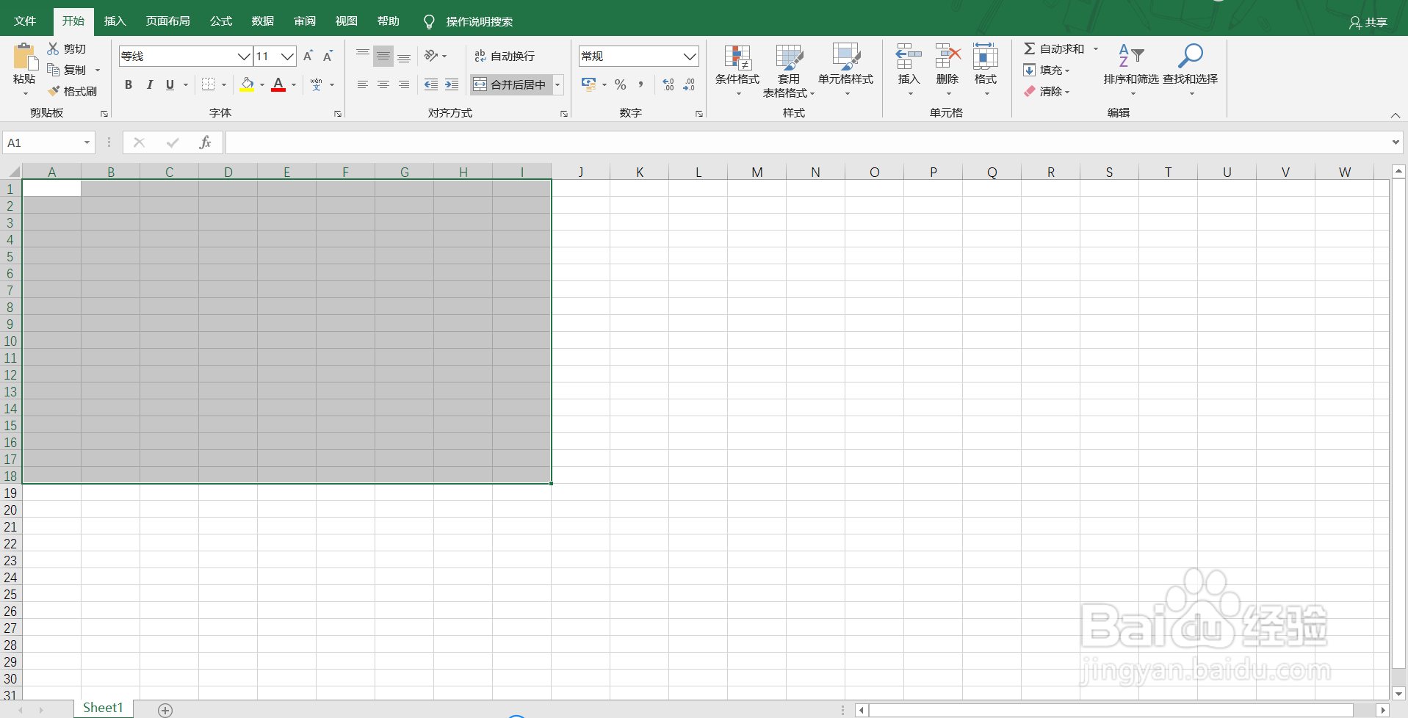Toggle Italic formatting
Image resolution: width=1408 pixels, height=718 pixels.
point(149,84)
